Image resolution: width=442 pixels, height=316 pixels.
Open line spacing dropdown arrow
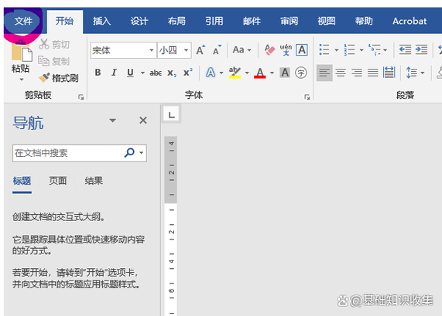423,73
